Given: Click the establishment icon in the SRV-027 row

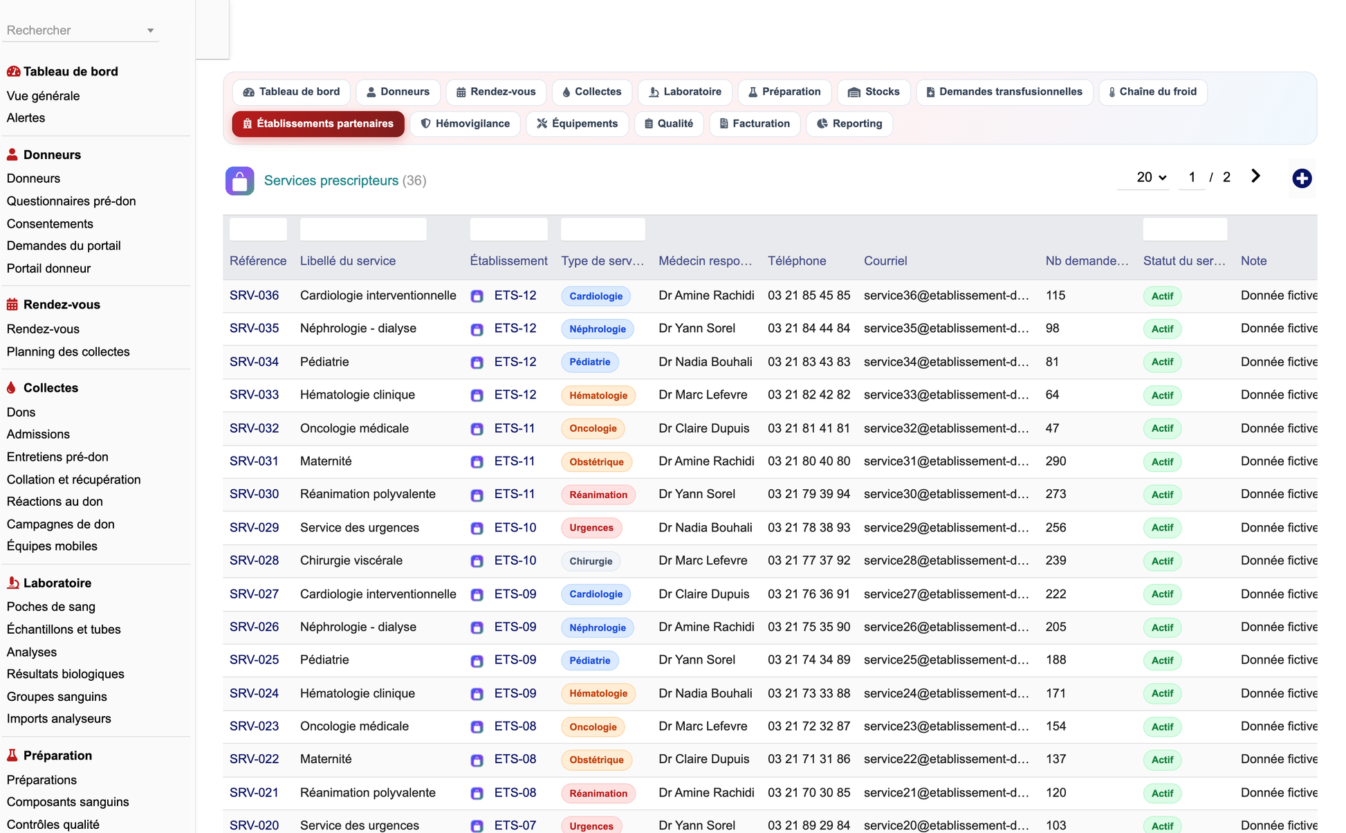Looking at the screenshot, I should coord(477,594).
